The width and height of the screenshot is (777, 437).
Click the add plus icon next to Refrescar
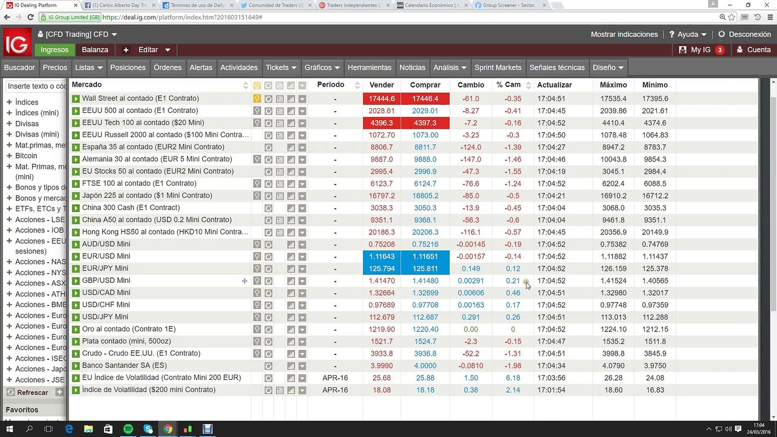click(59, 392)
